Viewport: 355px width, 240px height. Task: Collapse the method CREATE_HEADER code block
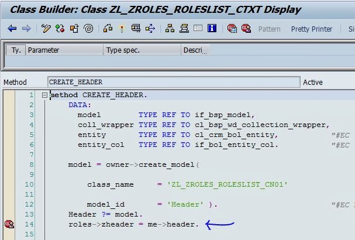pos(44,95)
